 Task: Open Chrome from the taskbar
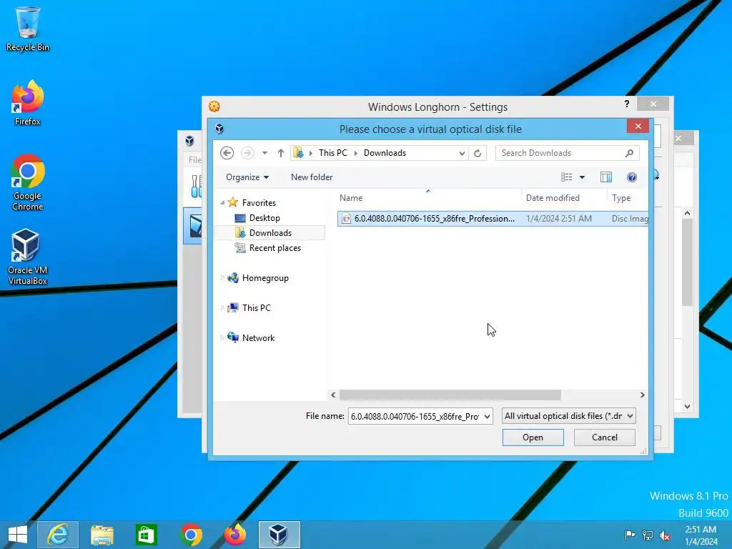point(190,535)
